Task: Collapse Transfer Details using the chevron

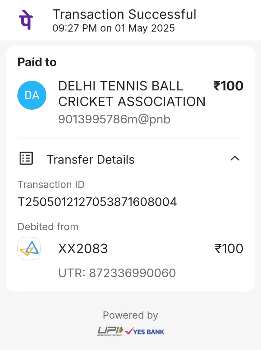Action: 235,158
